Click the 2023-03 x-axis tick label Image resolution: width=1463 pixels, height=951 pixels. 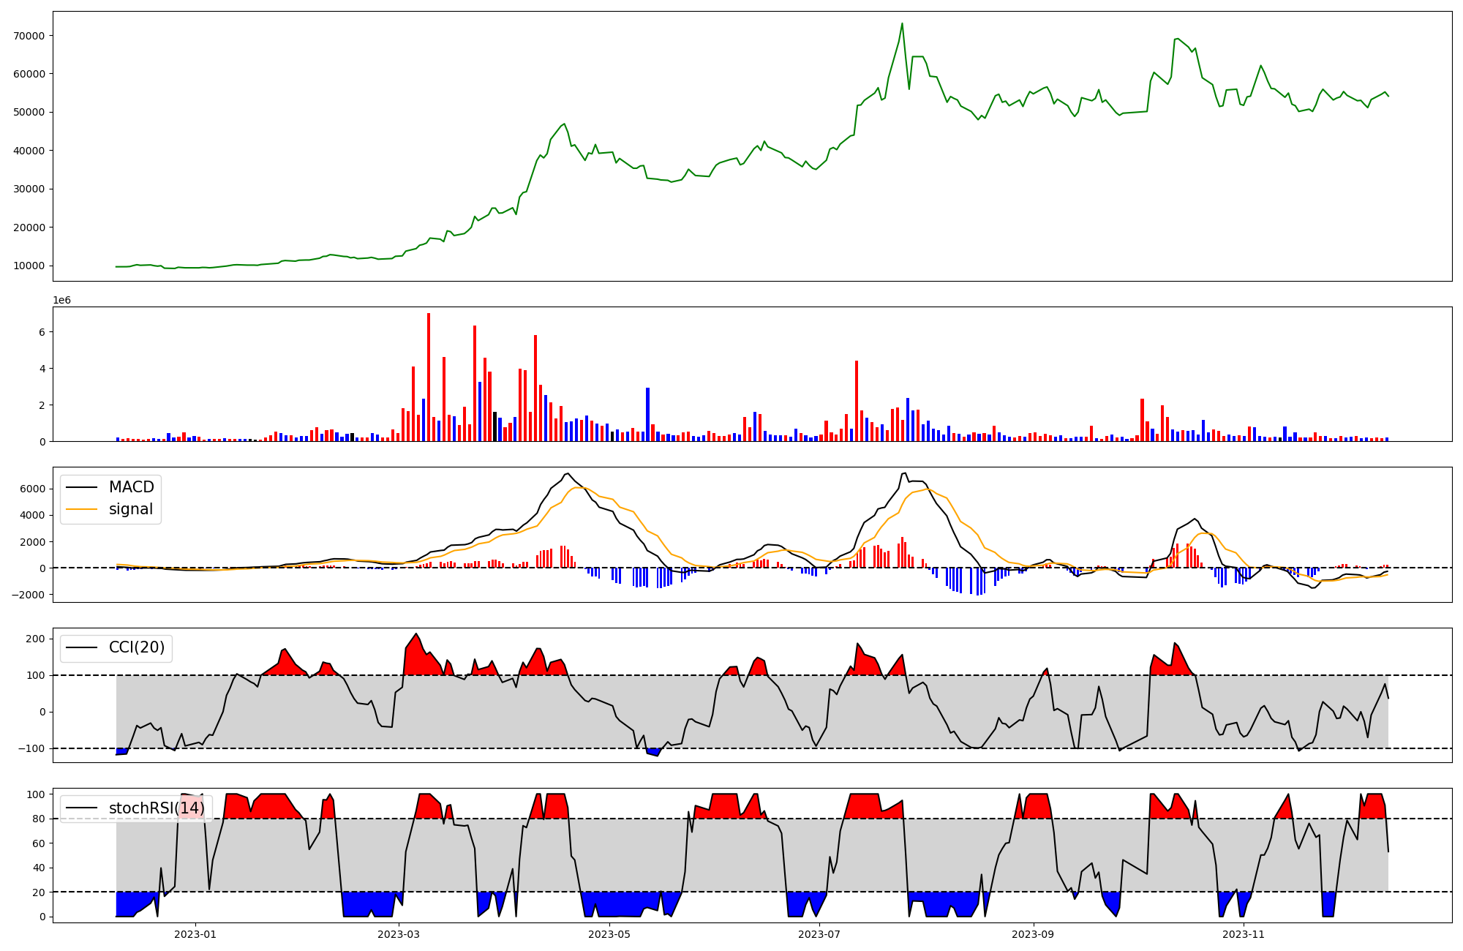click(399, 934)
